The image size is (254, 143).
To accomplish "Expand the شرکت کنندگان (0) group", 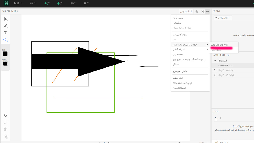I will pyautogui.click(x=215, y=75).
